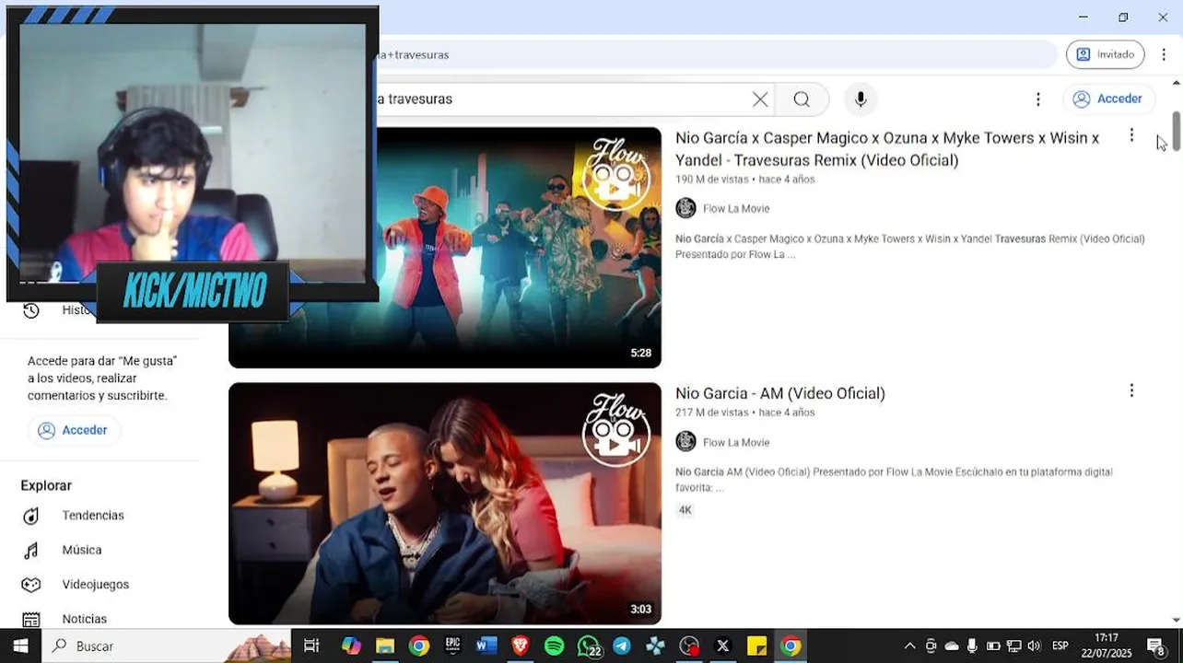Play the Nio Garcia AM thumbnail
1183x663 pixels.
(445, 504)
